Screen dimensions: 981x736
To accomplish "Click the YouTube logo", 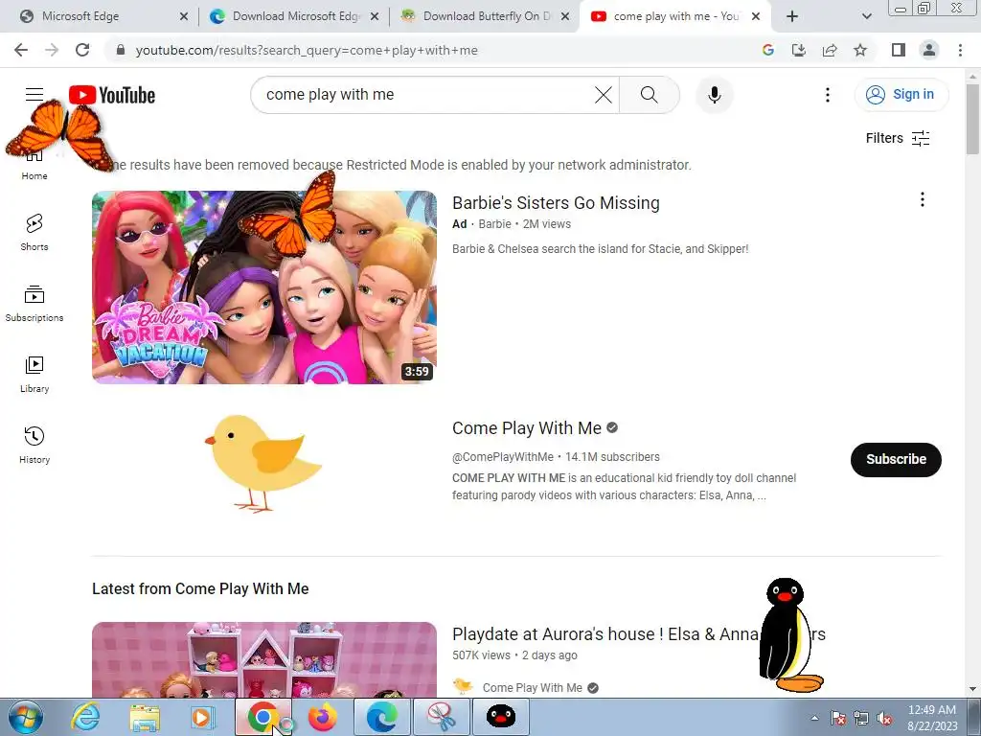I will pyautogui.click(x=112, y=95).
